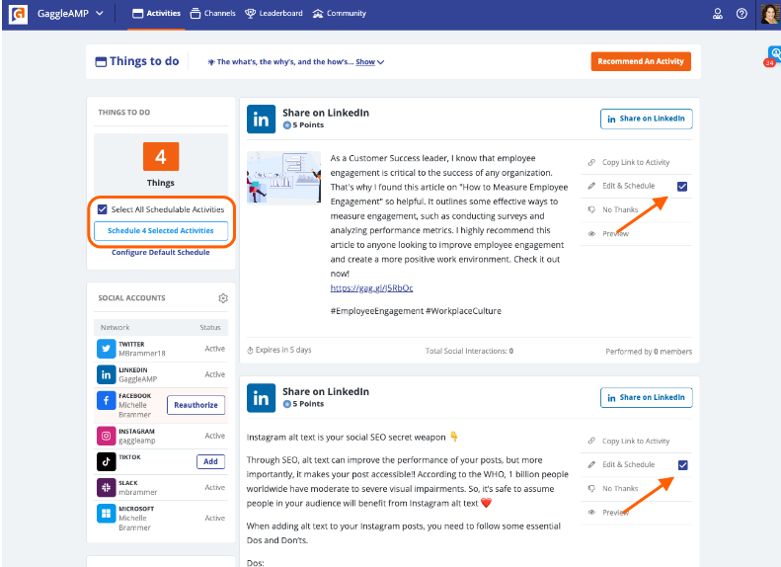Click Edit & Schedule on second activity
The height and width of the screenshot is (567, 781).
622,464
